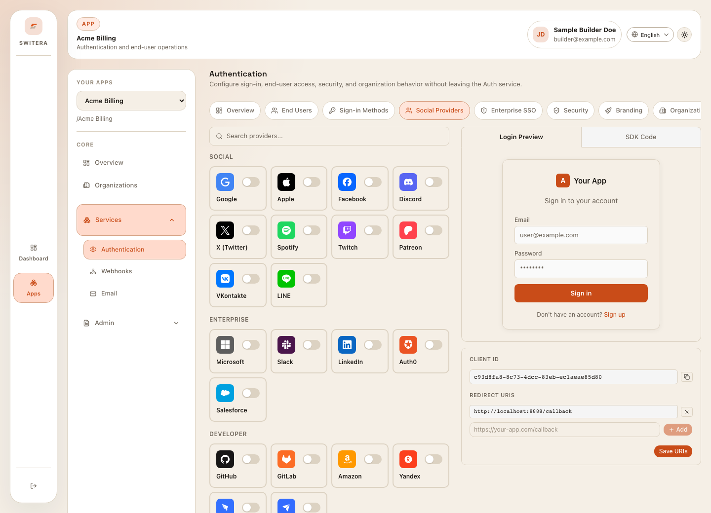
Task: Click the Apple provider icon
Action: (x=286, y=182)
